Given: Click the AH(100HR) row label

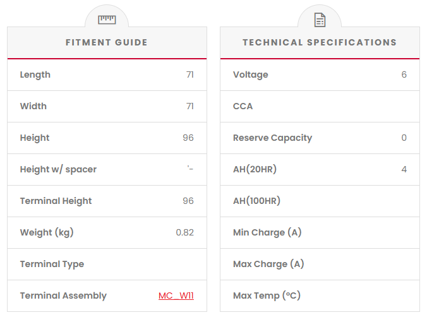Looking at the screenshot, I should click(x=256, y=201).
